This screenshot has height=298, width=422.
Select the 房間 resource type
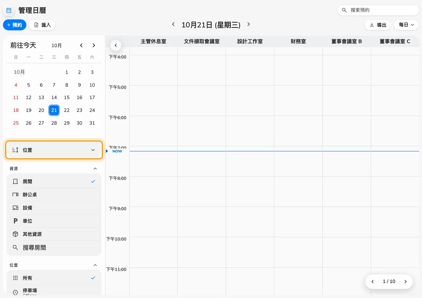(x=54, y=181)
